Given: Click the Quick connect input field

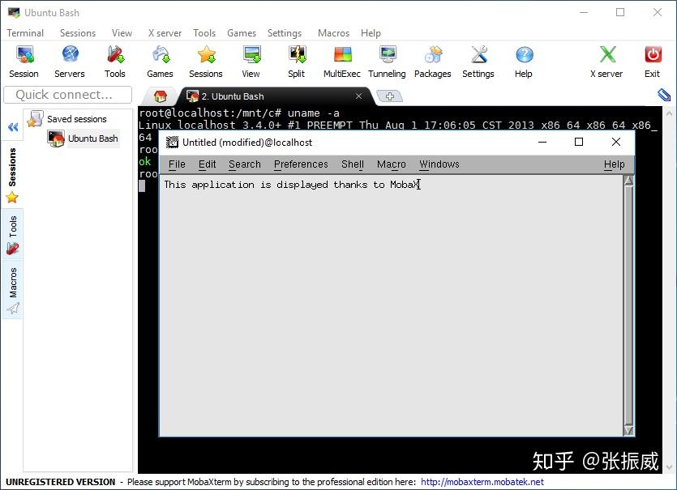Looking at the screenshot, I should (x=68, y=95).
